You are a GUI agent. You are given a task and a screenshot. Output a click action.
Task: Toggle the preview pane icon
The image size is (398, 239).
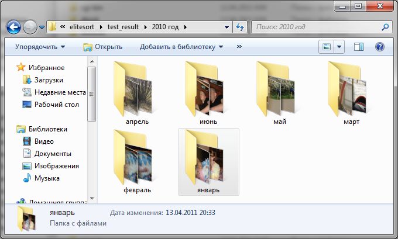pyautogui.click(x=359, y=47)
